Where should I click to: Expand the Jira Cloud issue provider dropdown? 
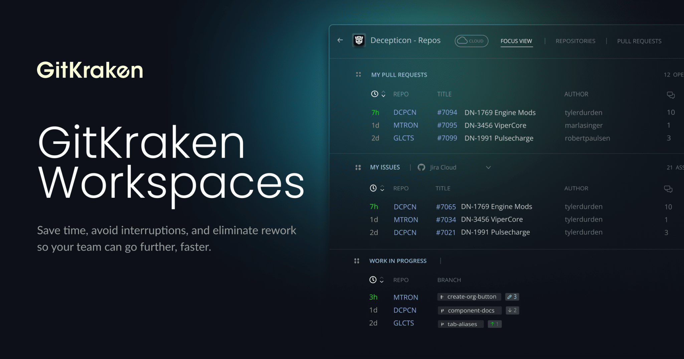(x=488, y=167)
